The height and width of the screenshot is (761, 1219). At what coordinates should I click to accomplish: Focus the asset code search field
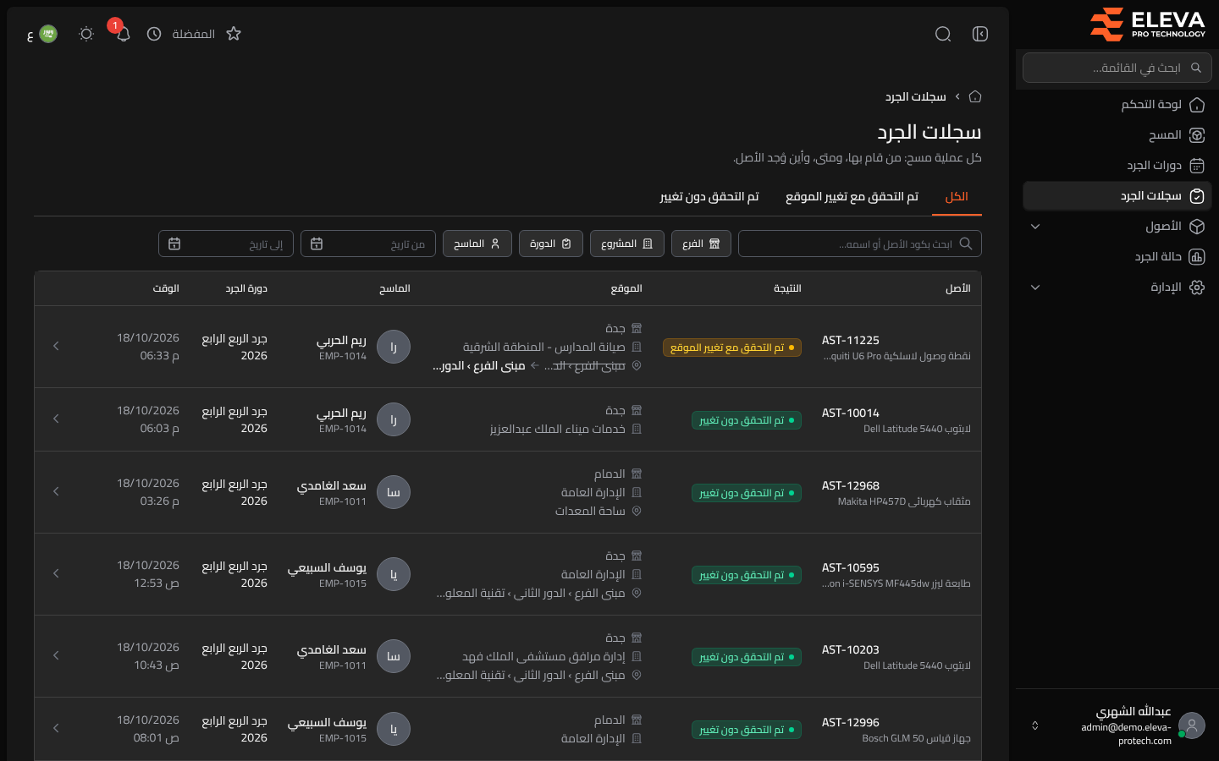click(x=860, y=244)
